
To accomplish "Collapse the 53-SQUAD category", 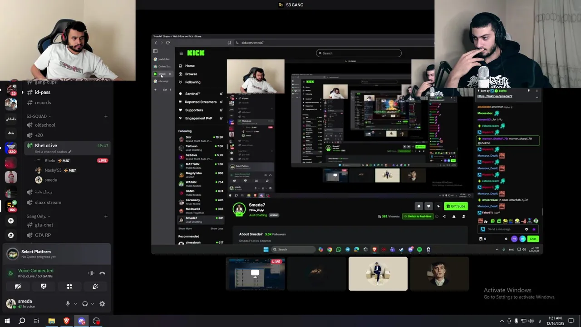I will (x=39, y=116).
